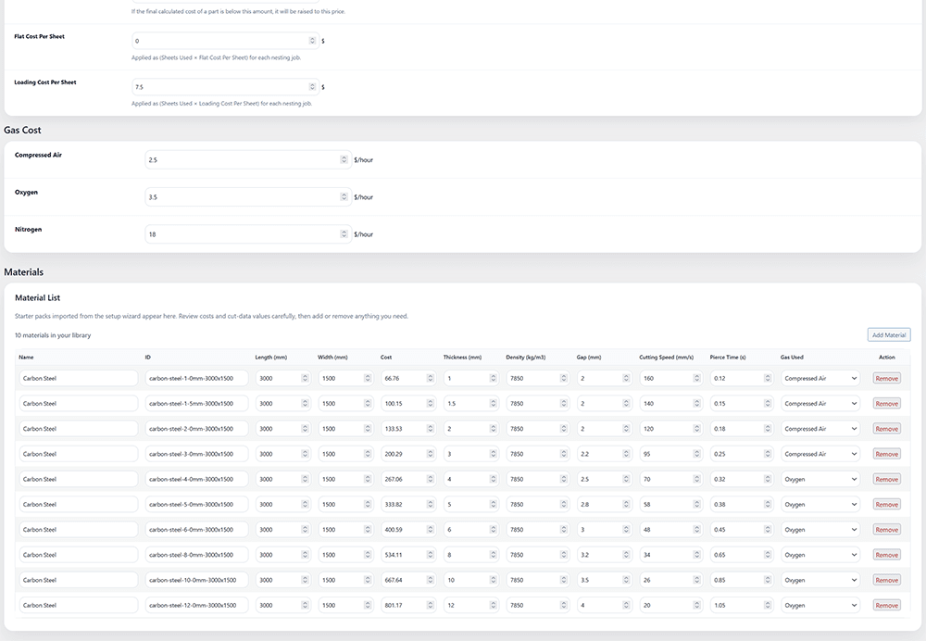Click the Flat Cost Per Sheet stepper arrows

click(312, 41)
